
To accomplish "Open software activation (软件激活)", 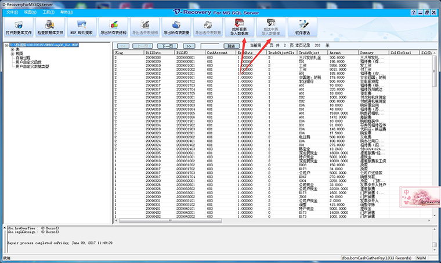I will pyautogui.click(x=303, y=27).
